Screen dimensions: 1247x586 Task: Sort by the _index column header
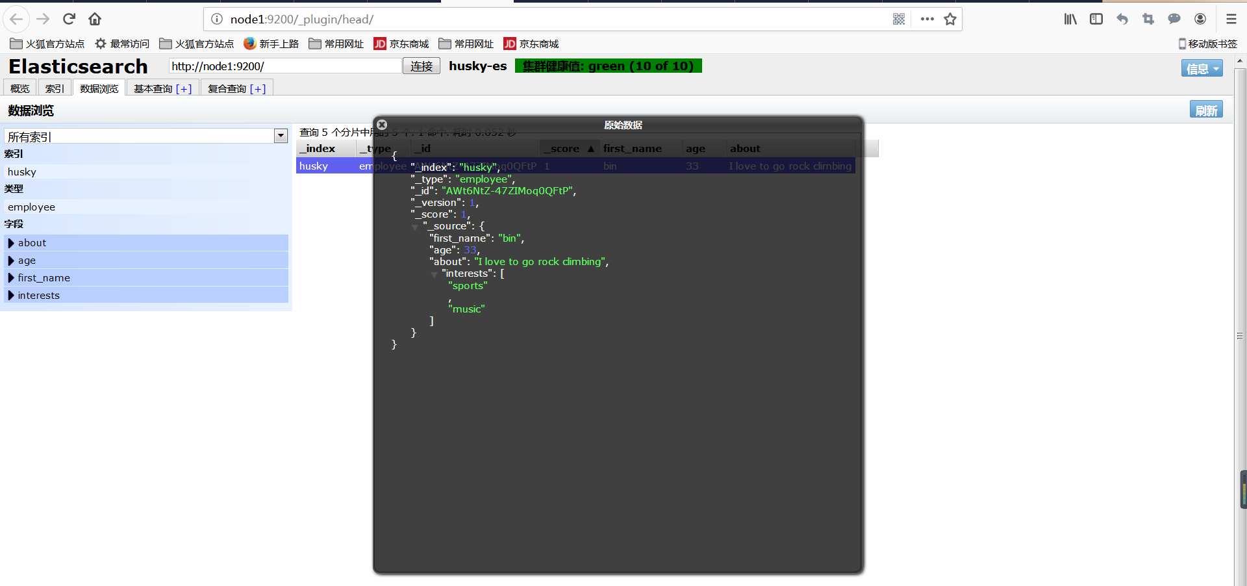pos(327,148)
